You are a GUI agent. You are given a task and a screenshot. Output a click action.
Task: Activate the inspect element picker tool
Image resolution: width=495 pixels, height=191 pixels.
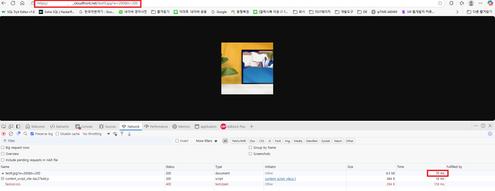click(4, 126)
